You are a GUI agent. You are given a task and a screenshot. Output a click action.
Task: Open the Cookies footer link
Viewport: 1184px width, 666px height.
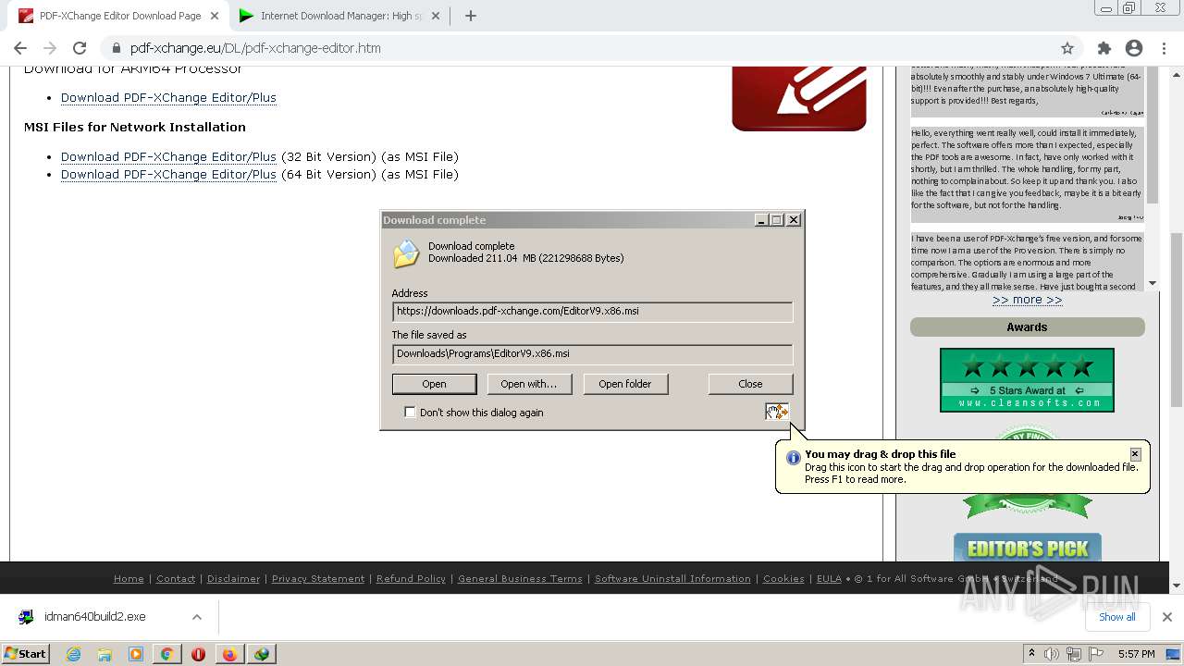click(x=783, y=579)
